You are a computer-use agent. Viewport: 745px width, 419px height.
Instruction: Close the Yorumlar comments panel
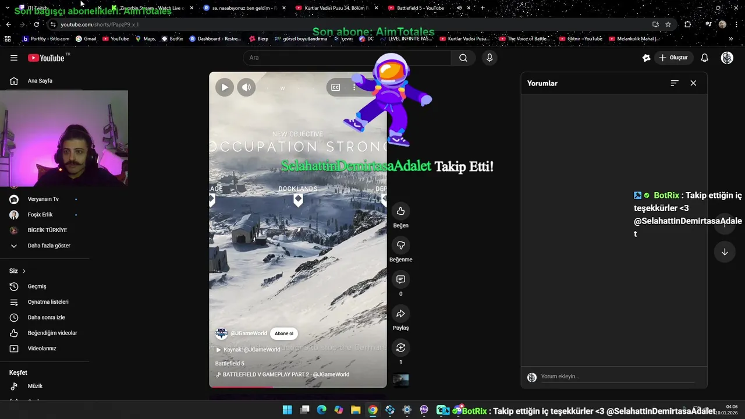693,83
